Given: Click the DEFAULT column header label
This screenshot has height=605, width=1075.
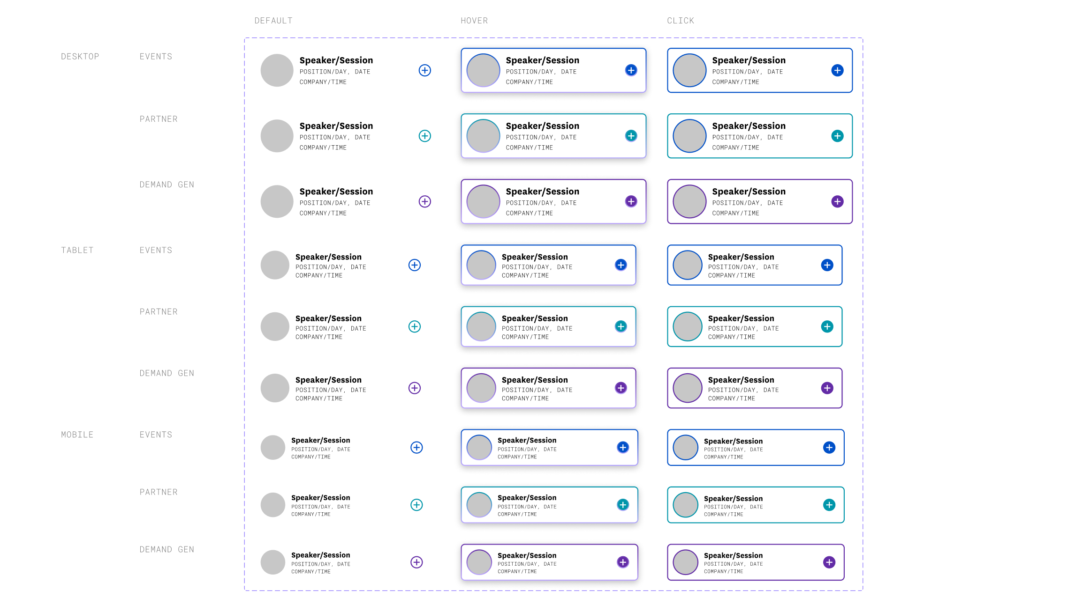Looking at the screenshot, I should click(x=273, y=20).
